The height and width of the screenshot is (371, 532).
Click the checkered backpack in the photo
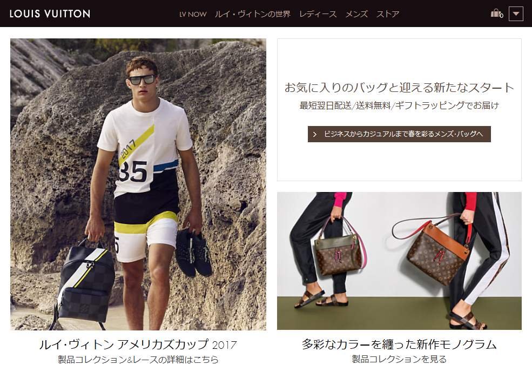pyautogui.click(x=85, y=283)
